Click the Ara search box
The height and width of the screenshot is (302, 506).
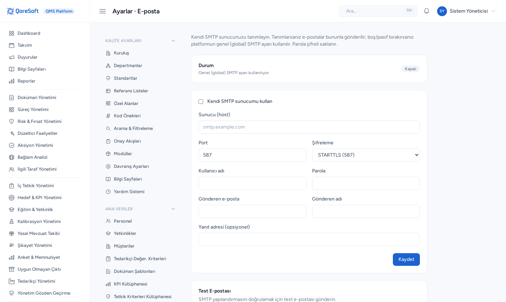pos(378,11)
